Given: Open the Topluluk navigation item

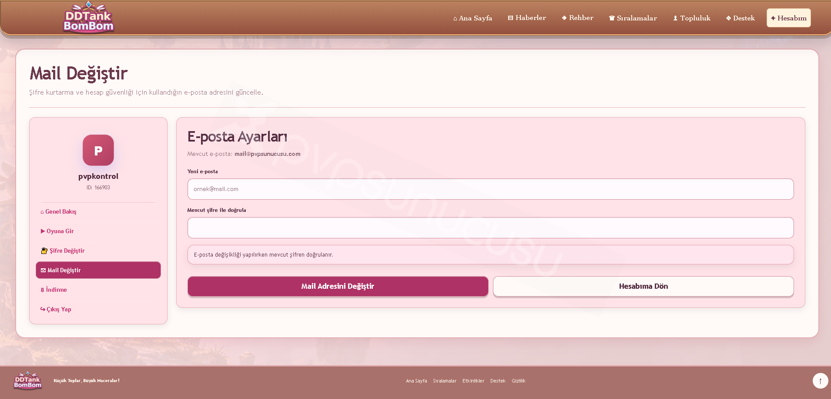Looking at the screenshot, I should click(x=692, y=18).
